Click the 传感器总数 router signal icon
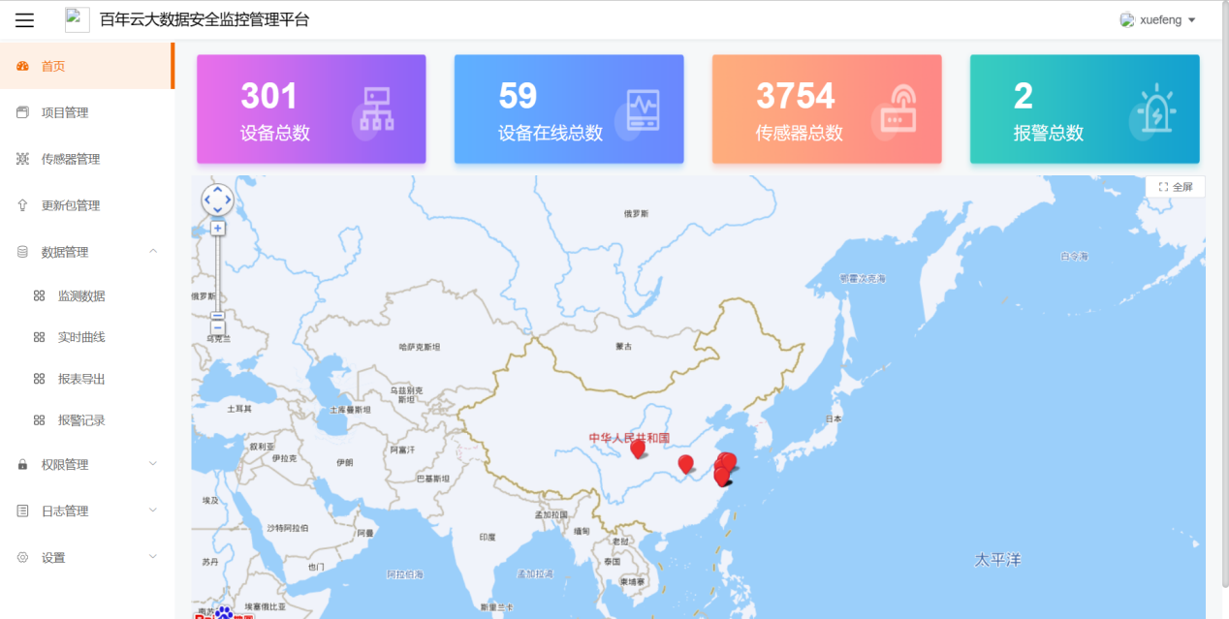This screenshot has height=619, width=1229. pos(897,108)
